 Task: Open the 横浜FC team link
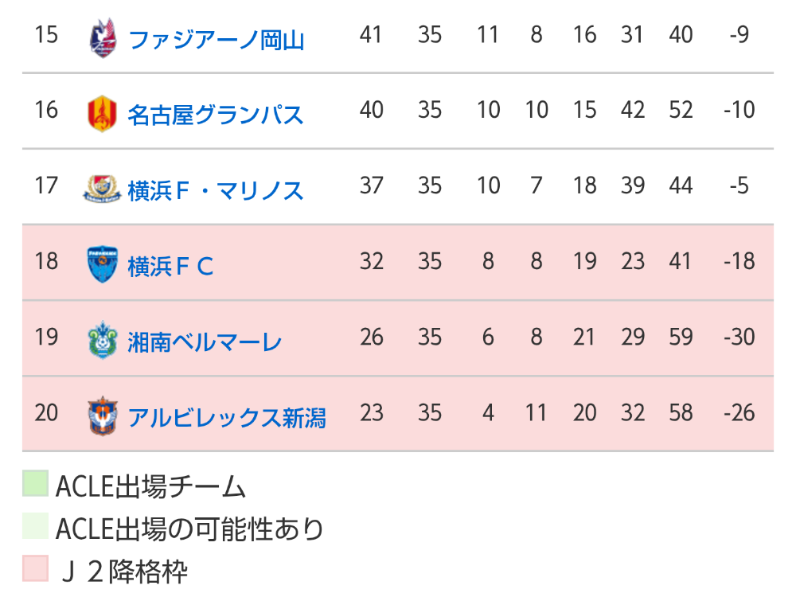click(x=171, y=266)
